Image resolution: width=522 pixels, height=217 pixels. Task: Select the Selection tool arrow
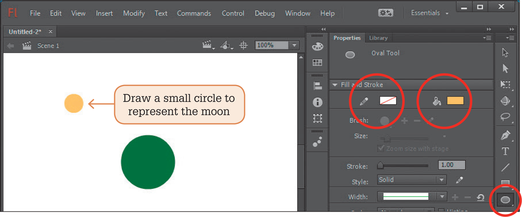point(505,52)
